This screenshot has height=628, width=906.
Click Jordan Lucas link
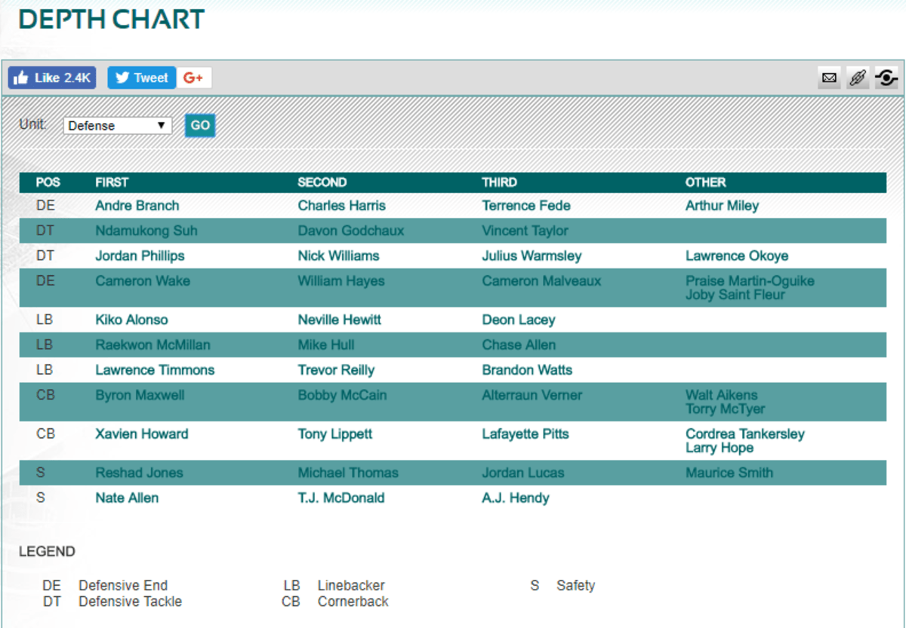coord(523,473)
